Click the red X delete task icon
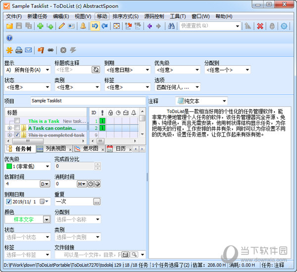297x272 pixels. pos(259,26)
